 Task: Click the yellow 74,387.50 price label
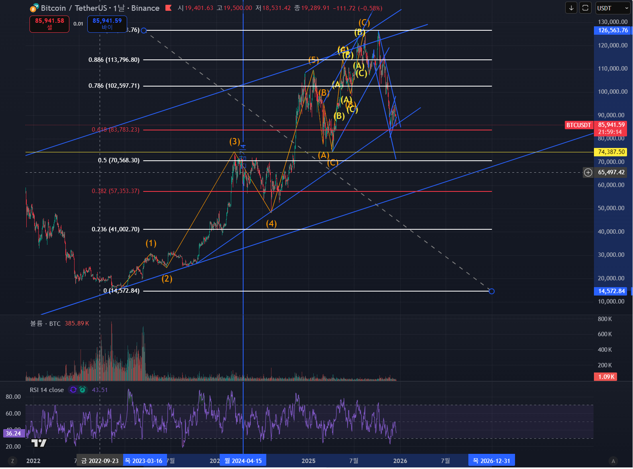[x=611, y=152]
